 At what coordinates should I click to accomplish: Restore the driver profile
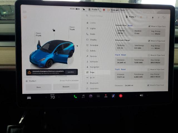pyautogui.click(x=66, y=87)
